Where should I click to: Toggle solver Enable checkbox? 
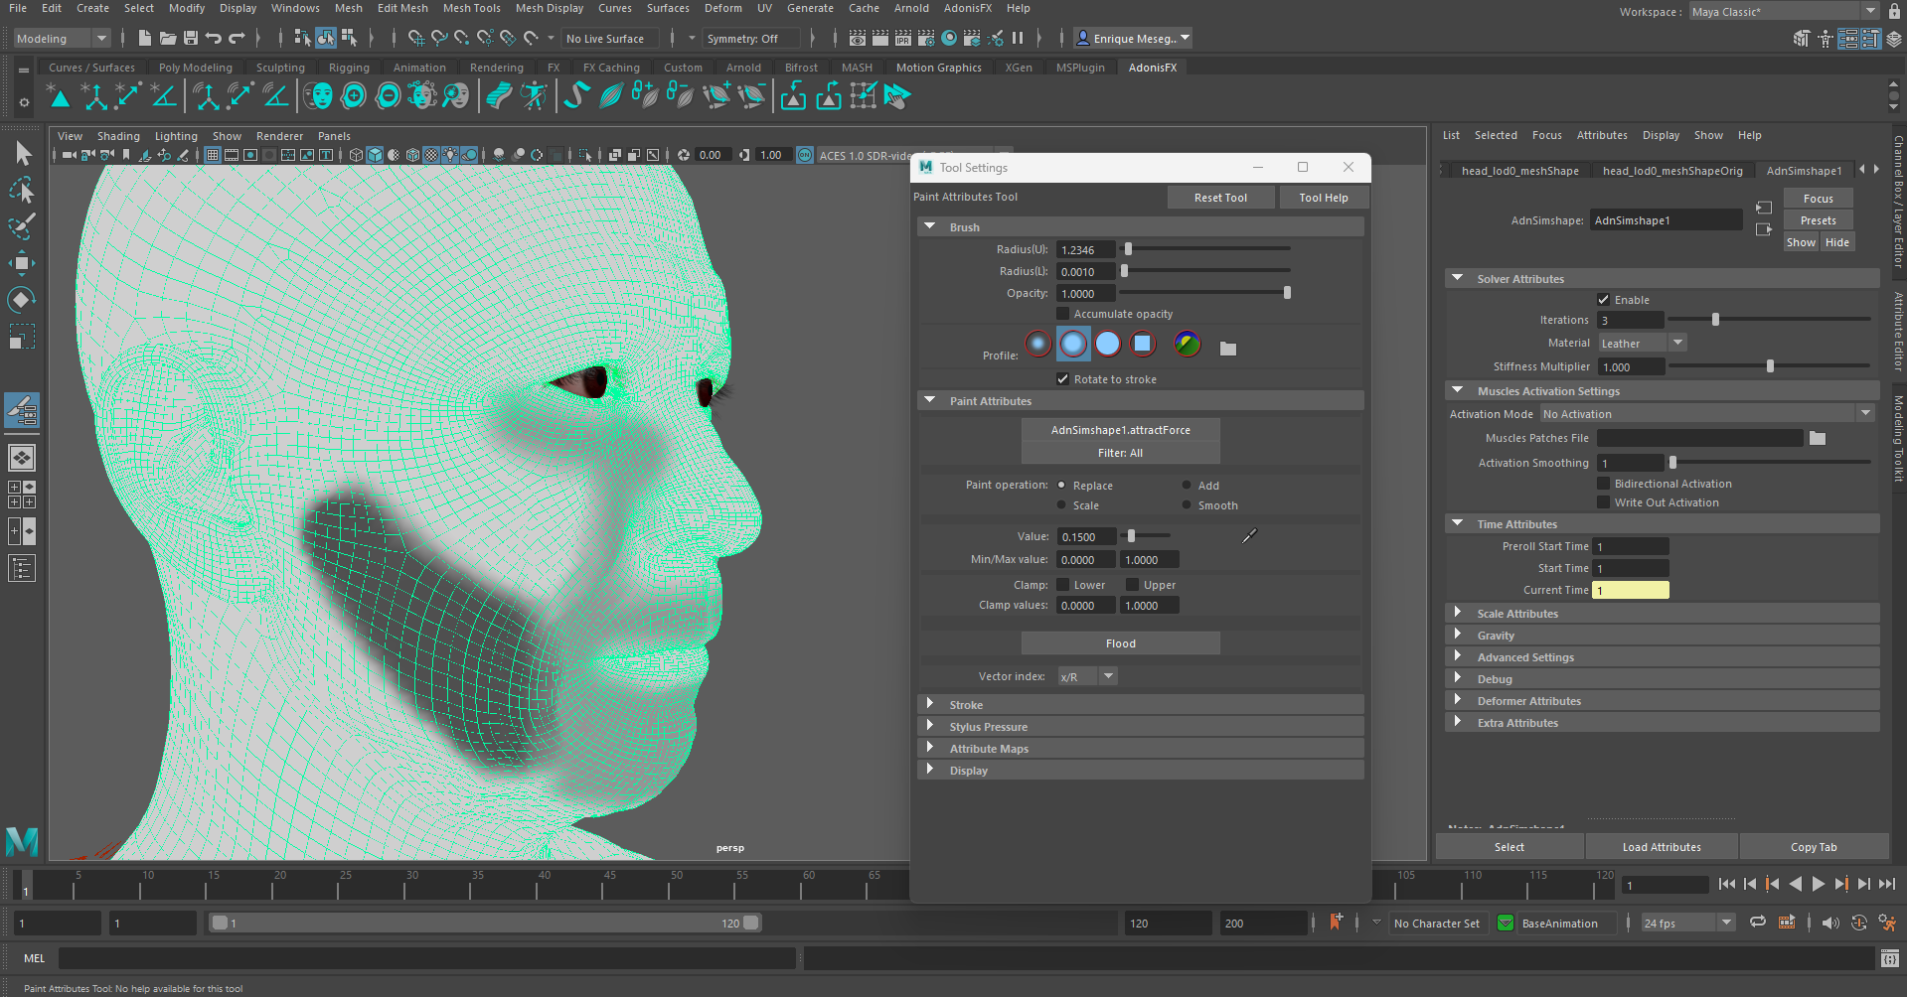pos(1603,300)
